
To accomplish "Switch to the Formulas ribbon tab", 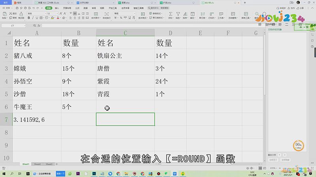I will click(x=77, y=8).
